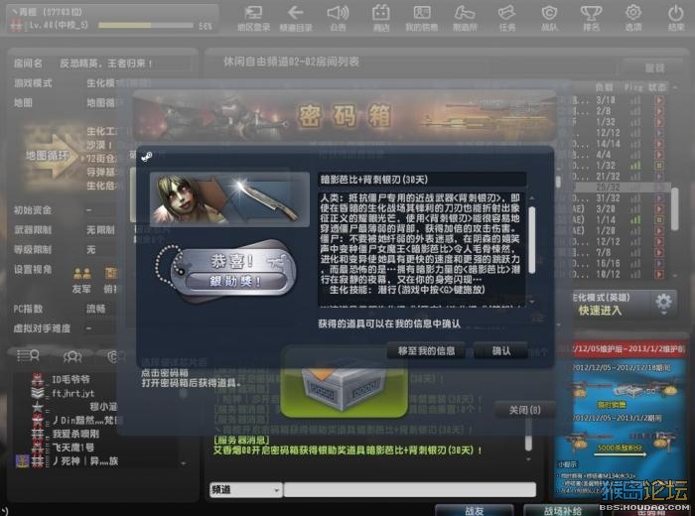The width and height of the screenshot is (695, 516).
Task: Click the 地图循环 arrow graphic
Action: pyautogui.click(x=51, y=156)
